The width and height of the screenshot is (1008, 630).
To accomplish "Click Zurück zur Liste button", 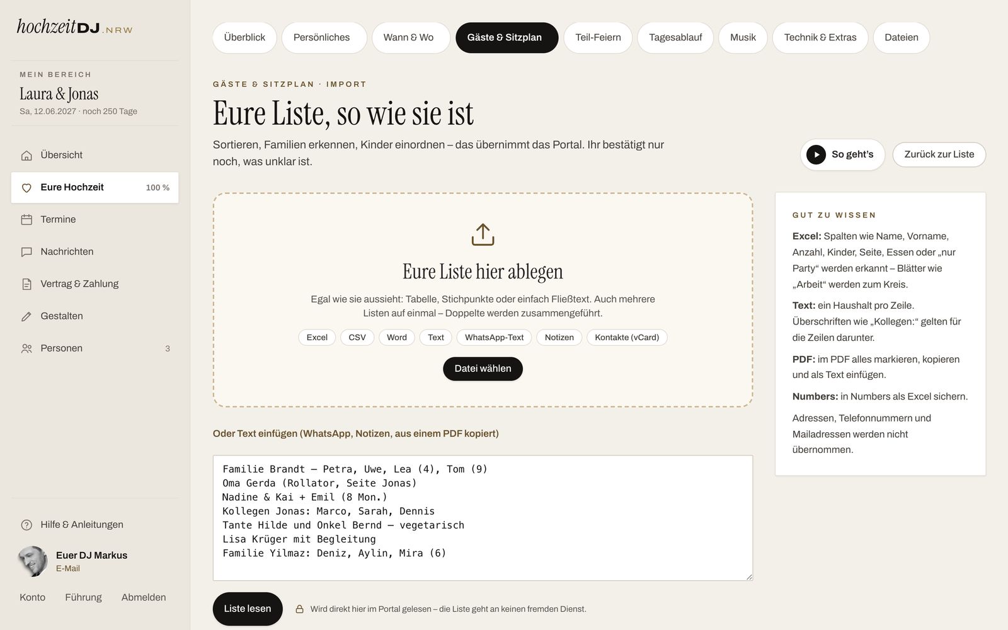I will 939,154.
